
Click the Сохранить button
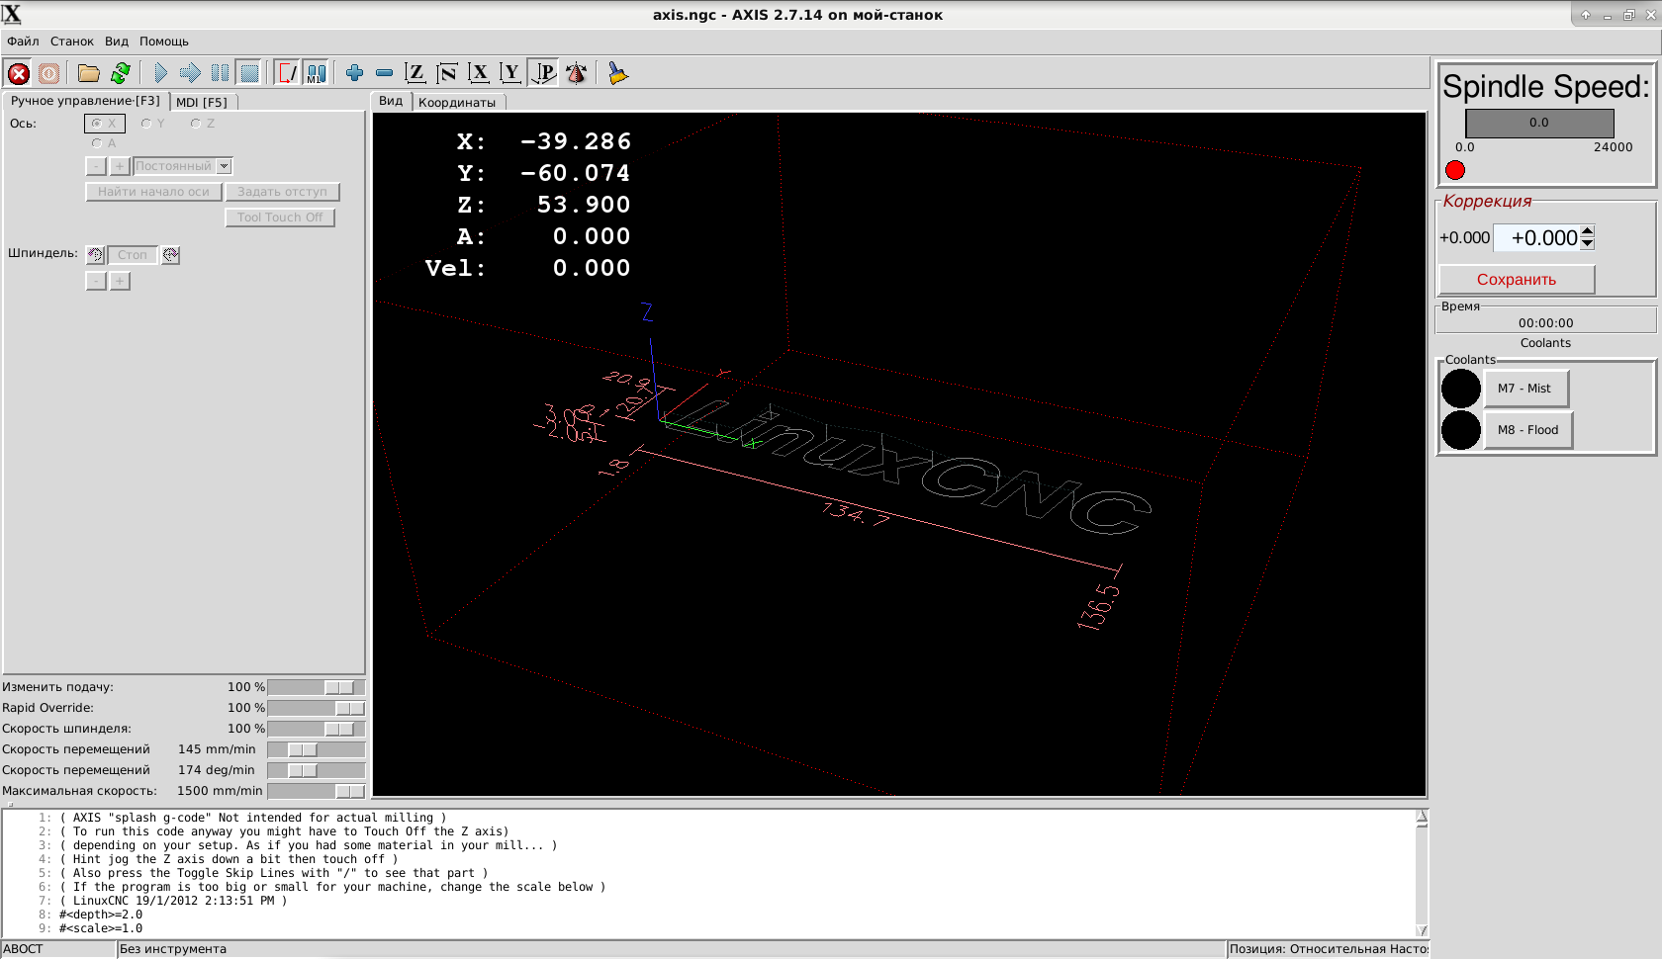(1517, 280)
